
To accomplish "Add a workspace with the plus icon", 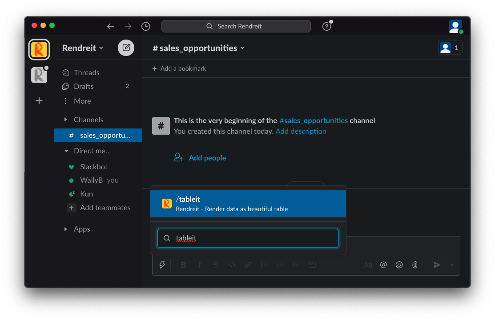I will pyautogui.click(x=39, y=101).
